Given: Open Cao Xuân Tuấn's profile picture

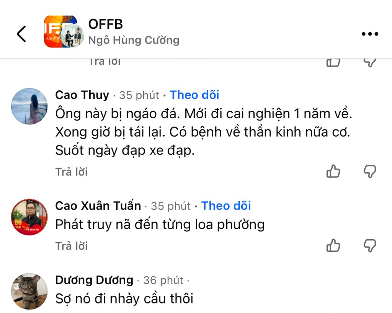Looking at the screenshot, I should point(29,217).
